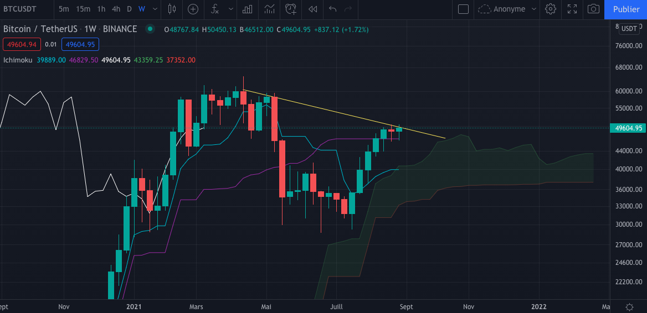Viewport: 647px width, 313px height.
Task: Expand the Anonyme layout dropdown
Action: (533, 9)
